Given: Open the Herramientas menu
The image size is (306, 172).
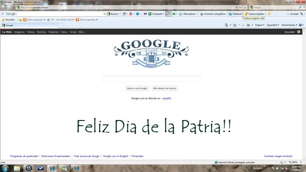Looking at the screenshot, I should (289, 25).
